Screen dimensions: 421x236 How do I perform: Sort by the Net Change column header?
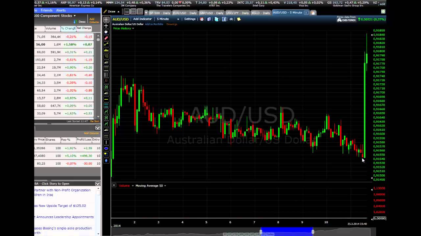click(x=84, y=28)
